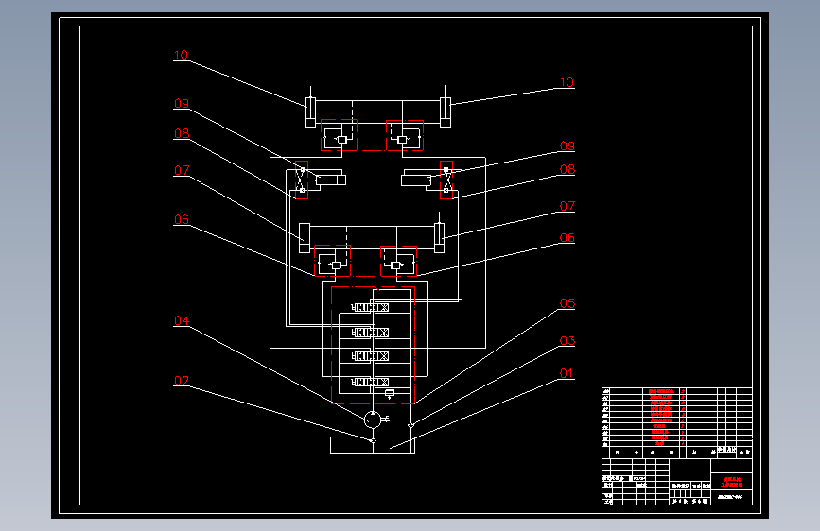
Task: Select the left-side callout label 07
Action: [x=182, y=170]
